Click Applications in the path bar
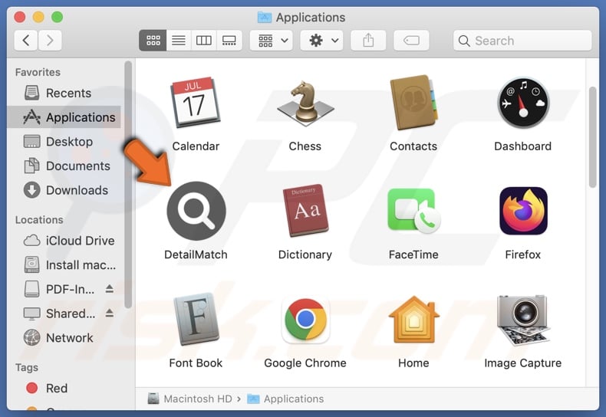Screen dimensions: 606x417 pyautogui.click(x=285, y=399)
